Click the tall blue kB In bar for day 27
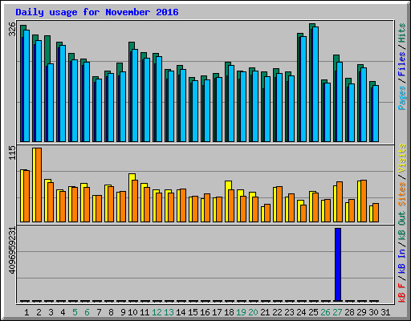Image resolution: width=411 pixels, height=321 pixels. pyautogui.click(x=338, y=265)
